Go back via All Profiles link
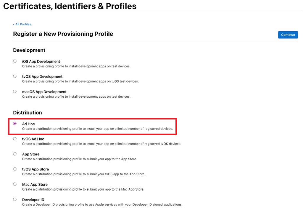303x210 pixels. [22, 24]
